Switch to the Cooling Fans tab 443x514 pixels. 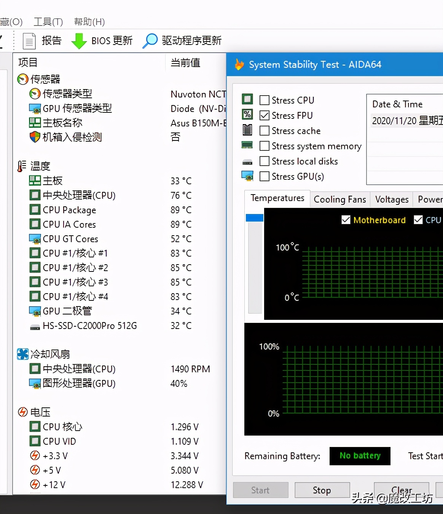(x=340, y=200)
